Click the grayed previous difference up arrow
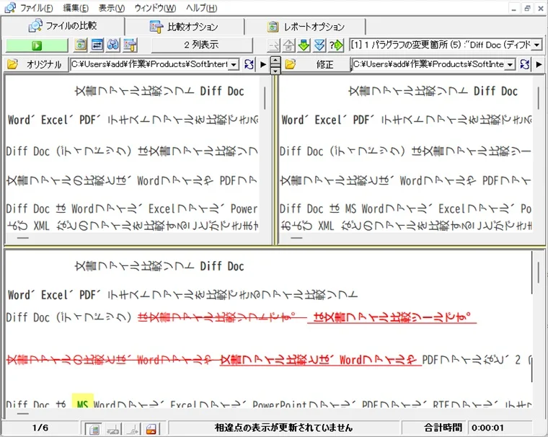This screenshot has width=548, height=437. point(288,45)
